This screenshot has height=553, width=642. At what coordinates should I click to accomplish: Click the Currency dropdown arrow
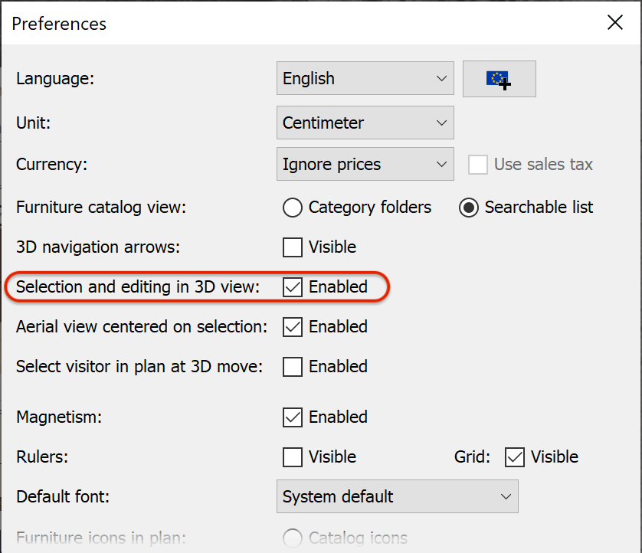(x=442, y=164)
